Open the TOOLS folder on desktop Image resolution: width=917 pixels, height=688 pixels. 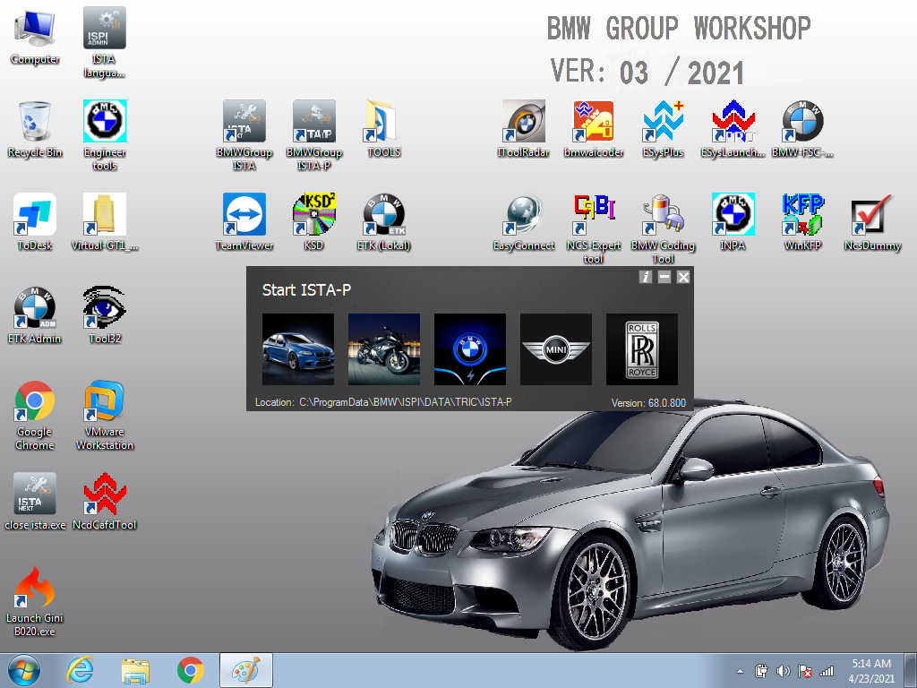pyautogui.click(x=383, y=123)
